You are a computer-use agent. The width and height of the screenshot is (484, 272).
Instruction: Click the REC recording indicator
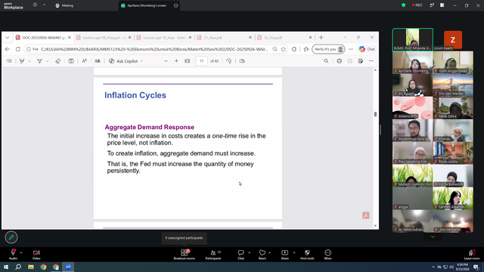click(x=417, y=5)
